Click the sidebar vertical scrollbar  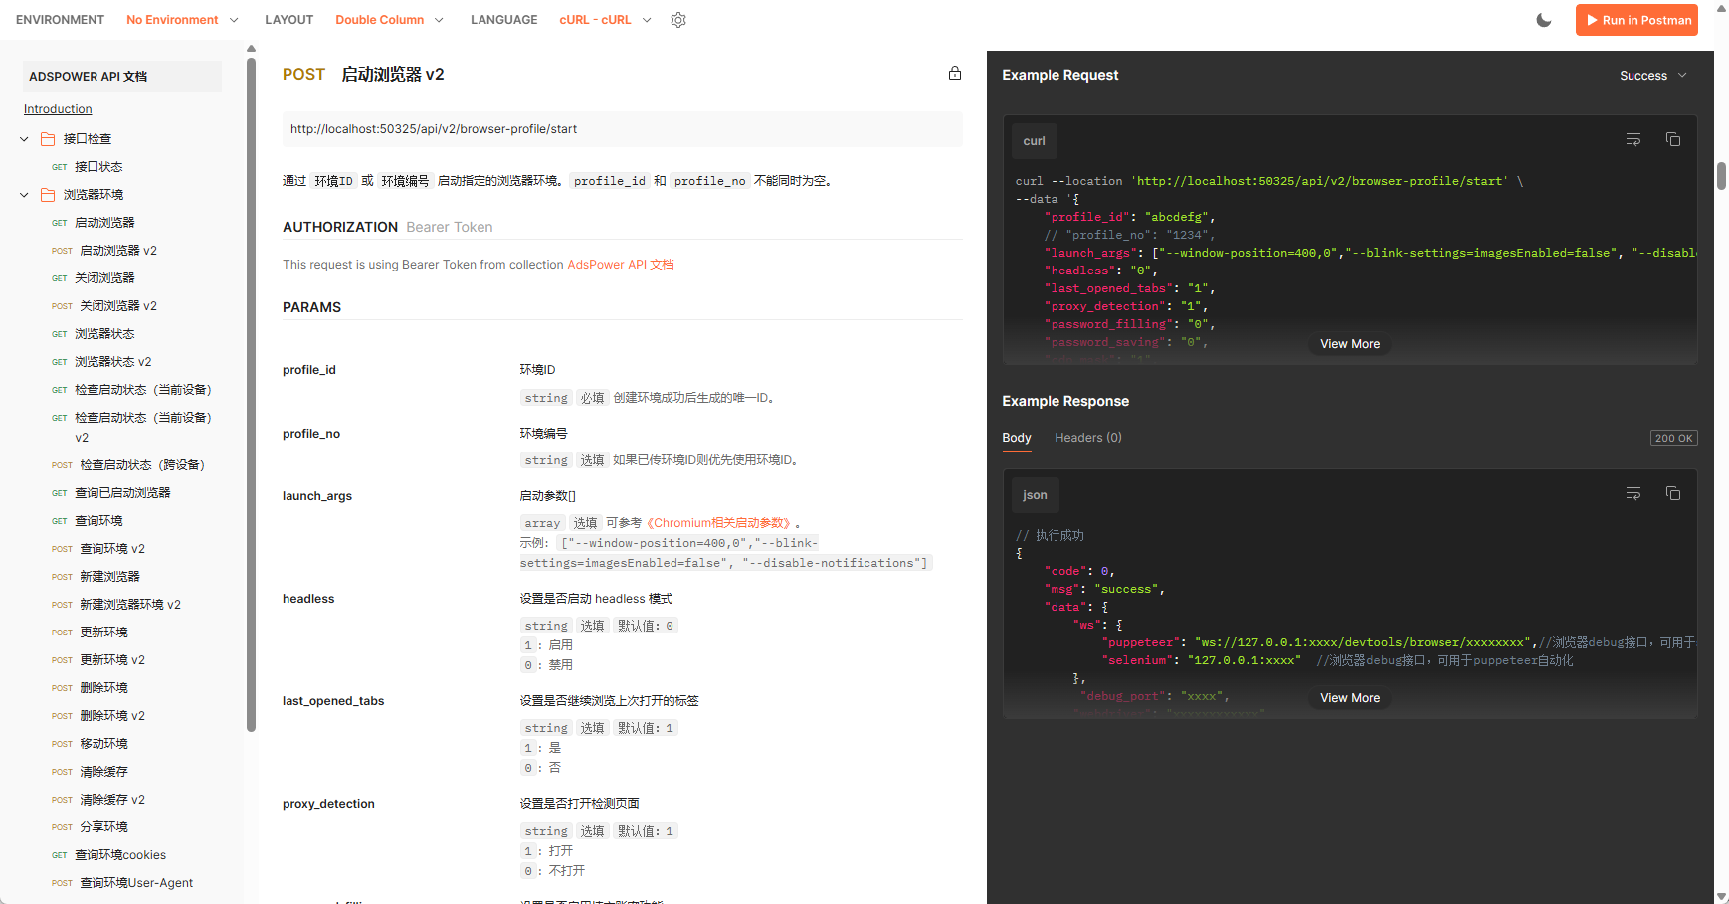[251, 398]
